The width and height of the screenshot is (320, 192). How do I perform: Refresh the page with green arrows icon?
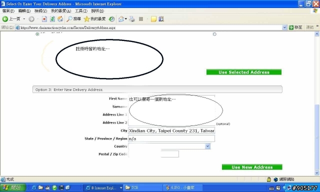pos(52,19)
